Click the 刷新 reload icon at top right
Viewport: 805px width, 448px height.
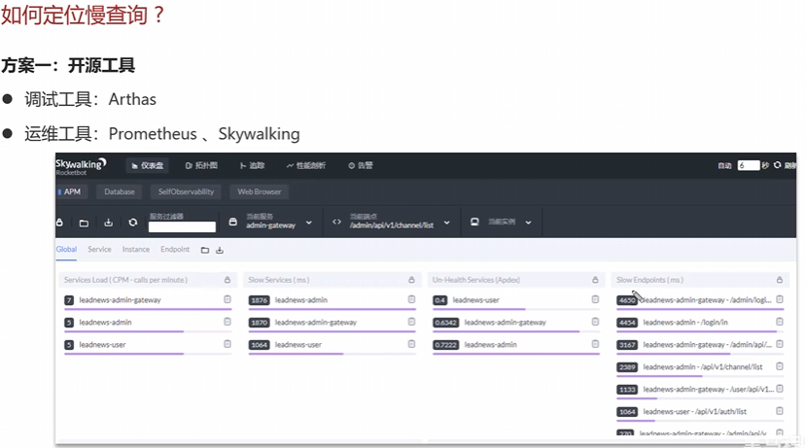(x=777, y=165)
